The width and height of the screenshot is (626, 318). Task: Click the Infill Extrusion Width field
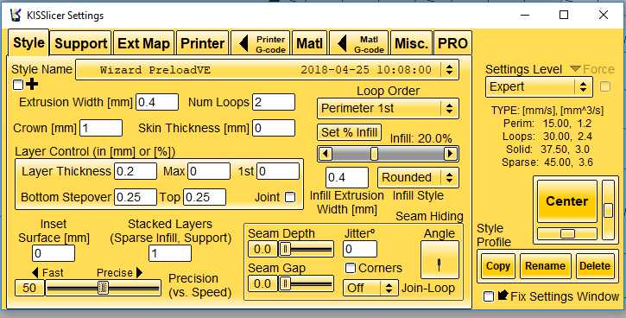pyautogui.click(x=347, y=177)
